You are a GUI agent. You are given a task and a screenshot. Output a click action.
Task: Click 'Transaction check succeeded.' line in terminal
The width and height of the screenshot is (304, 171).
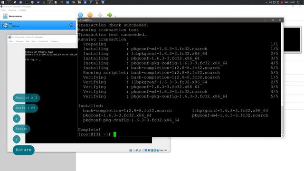(113, 25)
